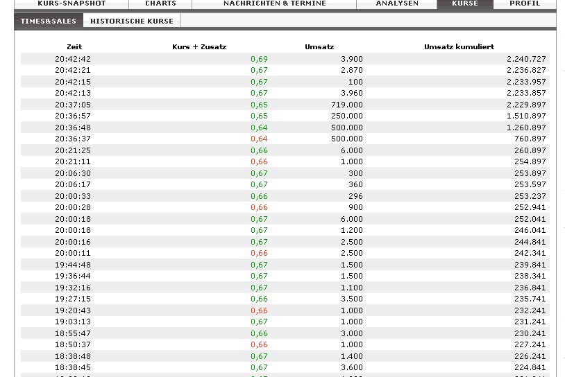Click cumulative volume 239.841
Viewport: 565px width, 377px height.
pos(530,265)
